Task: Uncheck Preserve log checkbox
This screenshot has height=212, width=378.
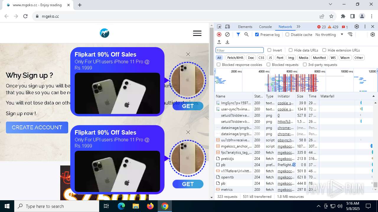Action: [257, 34]
